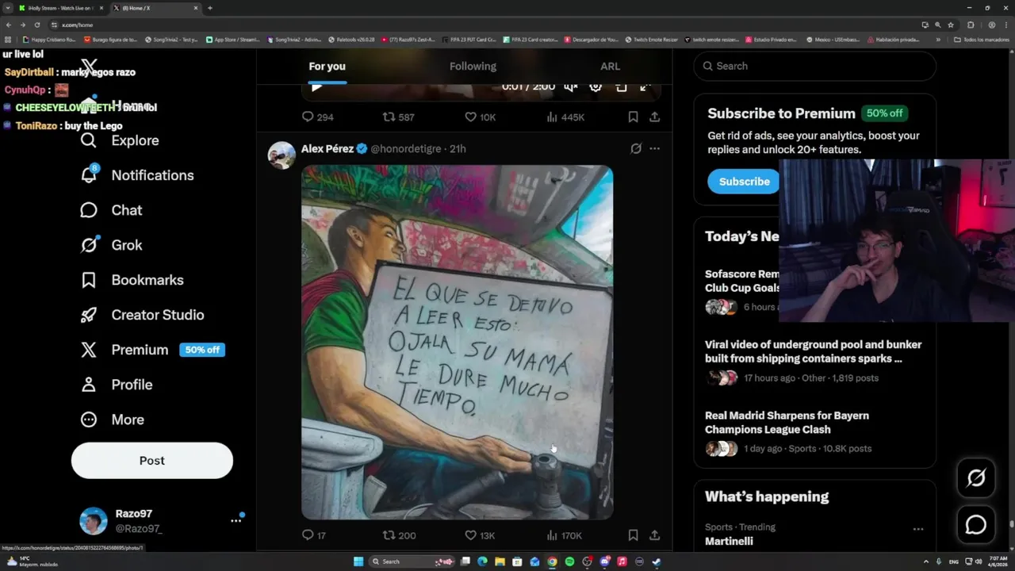This screenshot has width=1015, height=571.
Task: Open Chat in the X sidebar
Action: tap(111, 210)
